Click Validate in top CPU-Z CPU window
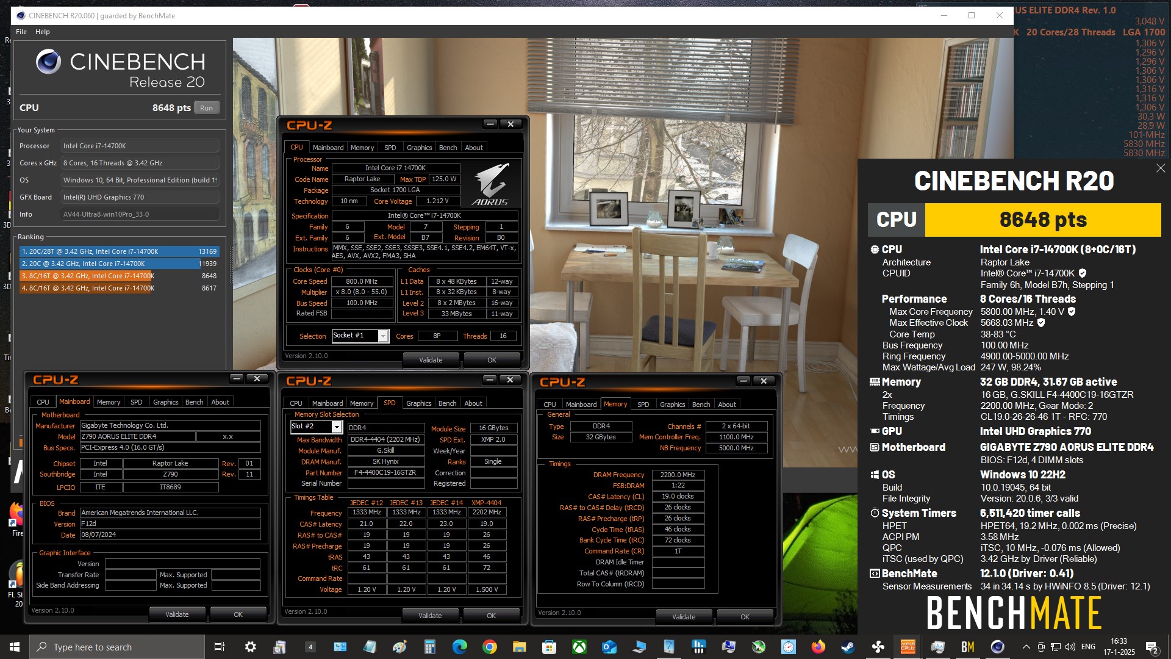The height and width of the screenshot is (659, 1171). tap(431, 360)
